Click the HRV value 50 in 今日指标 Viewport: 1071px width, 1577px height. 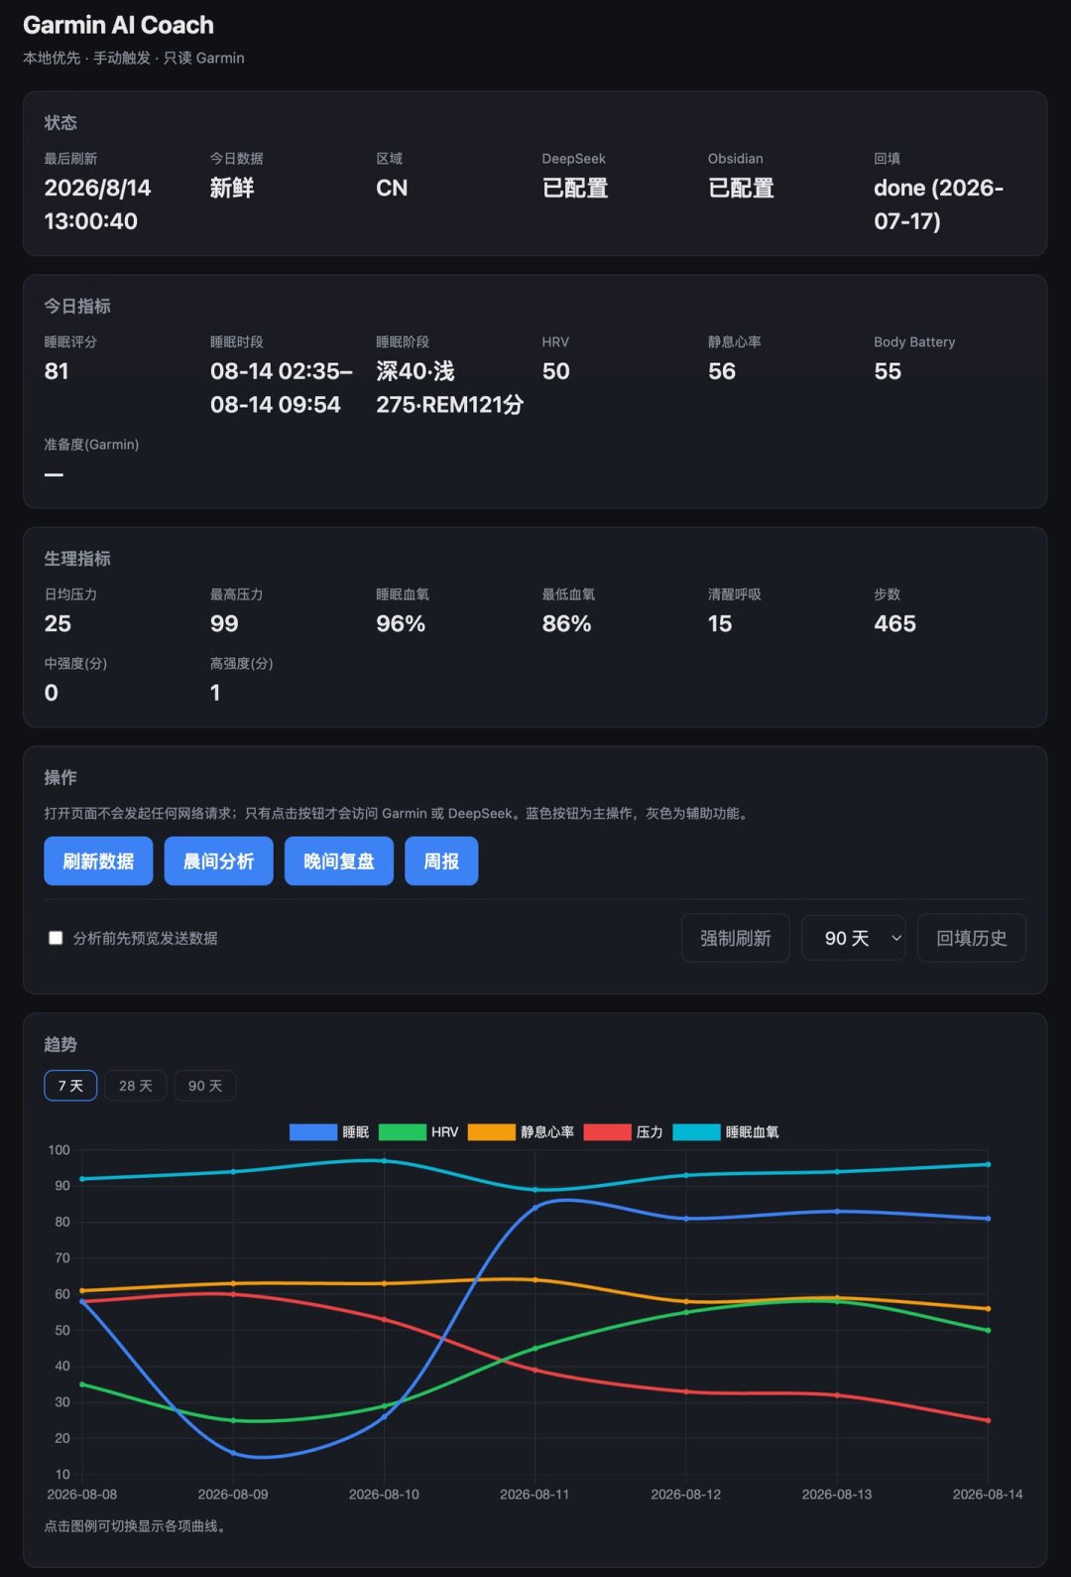tap(556, 371)
